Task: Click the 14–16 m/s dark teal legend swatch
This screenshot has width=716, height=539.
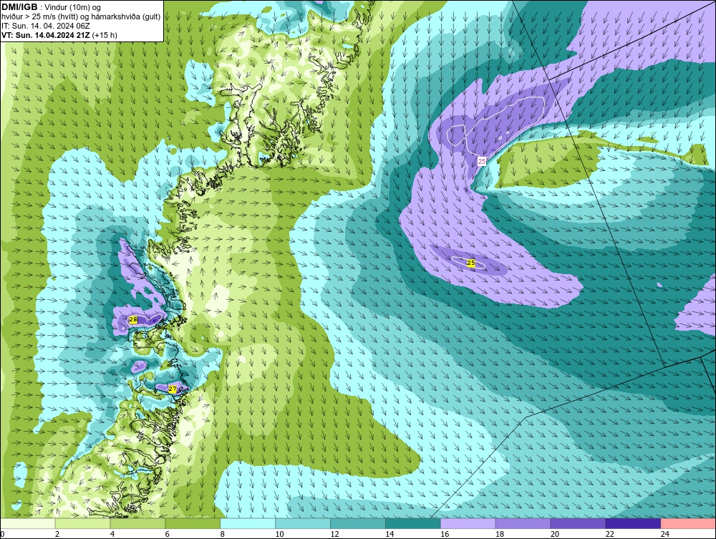Action: tap(413, 523)
